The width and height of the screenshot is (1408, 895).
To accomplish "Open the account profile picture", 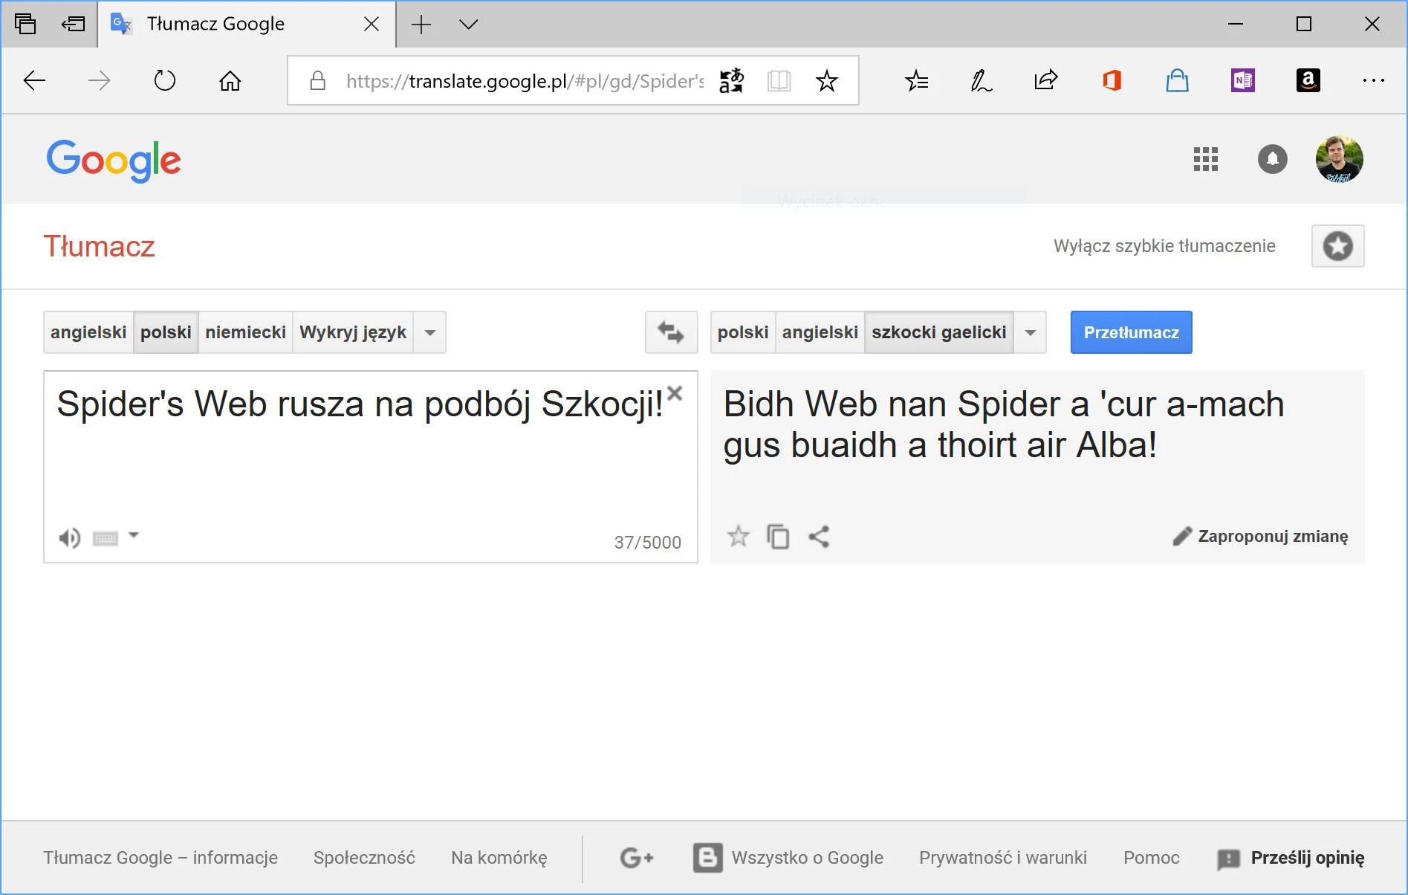I will pyautogui.click(x=1339, y=159).
